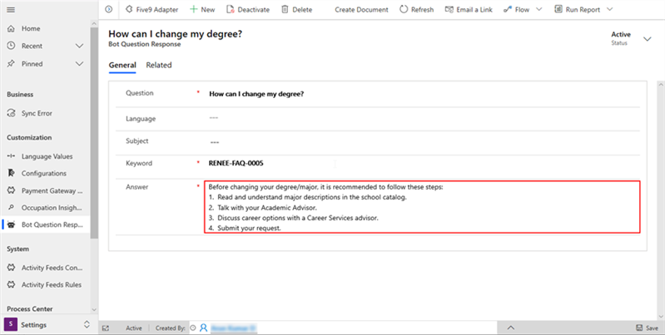Click the Delete trash icon
This screenshot has width=665, height=335.
click(285, 9)
